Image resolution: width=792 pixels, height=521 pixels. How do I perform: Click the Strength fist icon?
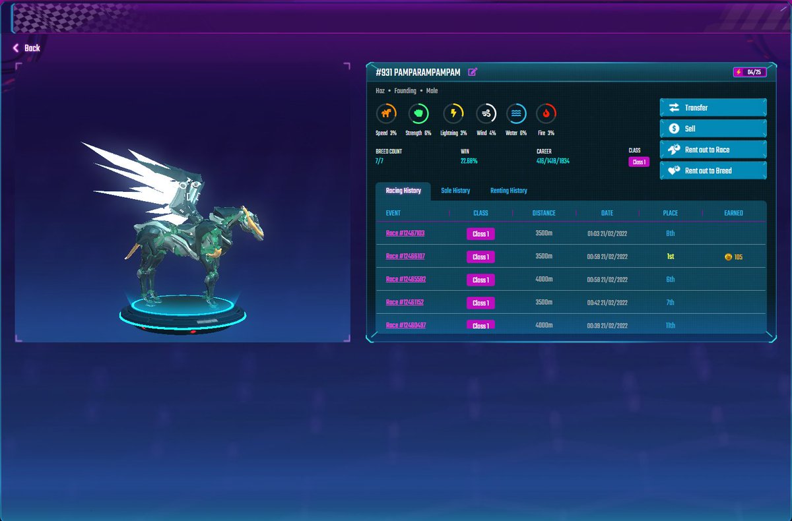pyautogui.click(x=418, y=113)
